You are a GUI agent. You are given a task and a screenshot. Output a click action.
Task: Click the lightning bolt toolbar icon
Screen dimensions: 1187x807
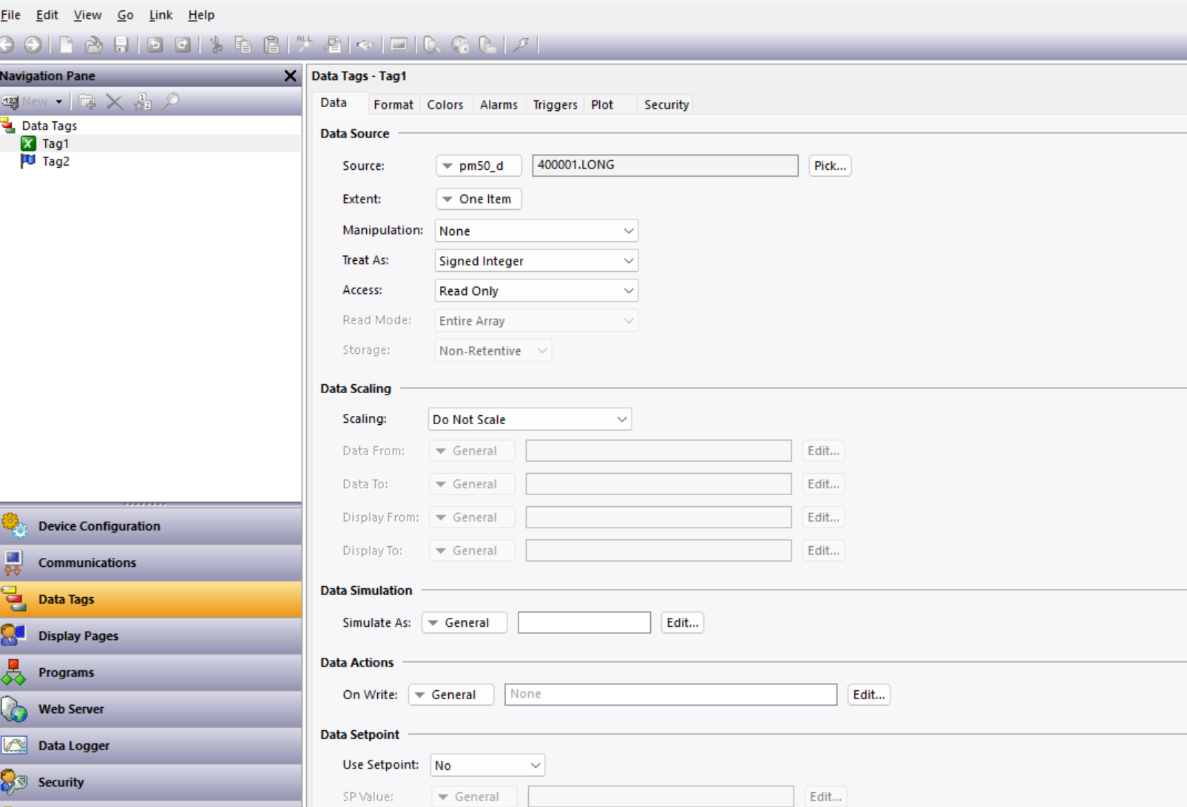tap(521, 45)
